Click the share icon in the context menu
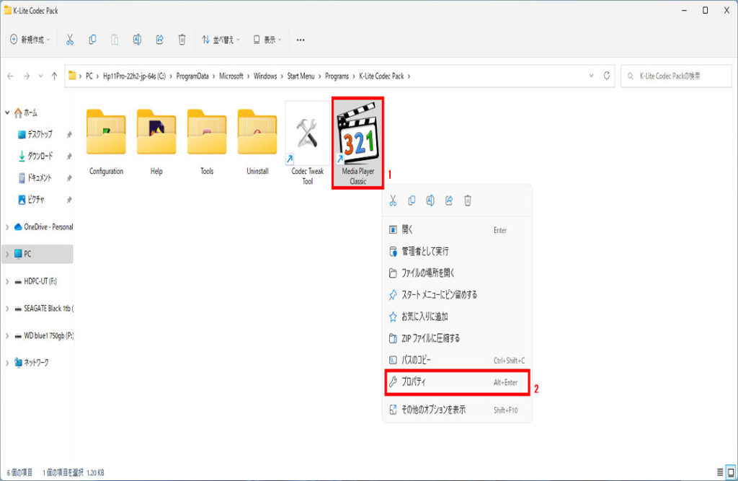Screen dimensions: 738x481 tap(448, 201)
